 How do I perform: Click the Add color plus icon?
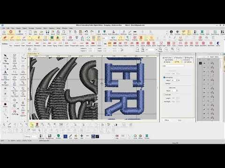82,136
